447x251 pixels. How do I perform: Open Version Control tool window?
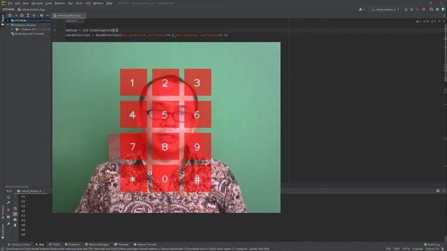tap(19, 245)
